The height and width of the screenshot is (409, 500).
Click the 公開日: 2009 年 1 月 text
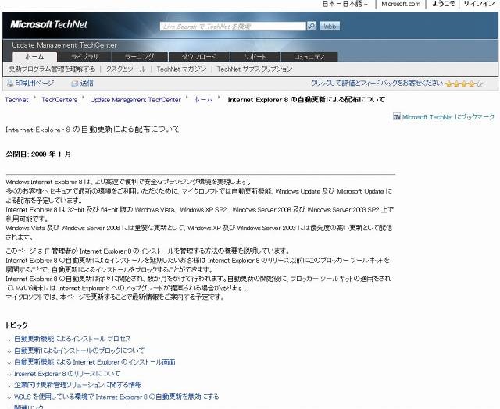click(38, 155)
